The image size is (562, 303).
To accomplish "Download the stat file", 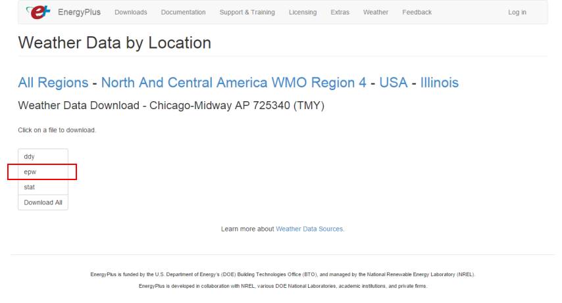I will point(43,187).
